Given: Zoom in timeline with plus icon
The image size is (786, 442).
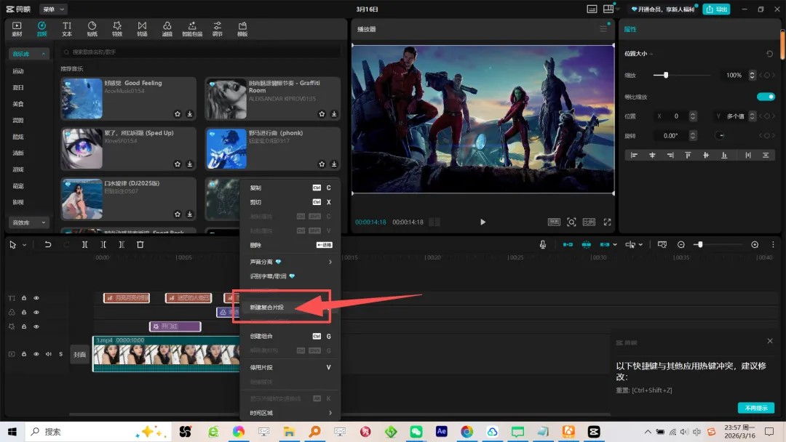Looking at the screenshot, I should pos(755,245).
